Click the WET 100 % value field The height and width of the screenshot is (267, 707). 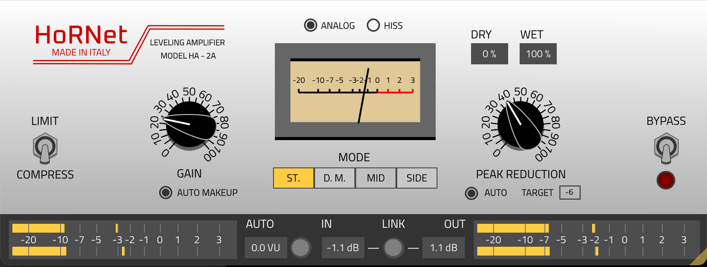538,54
